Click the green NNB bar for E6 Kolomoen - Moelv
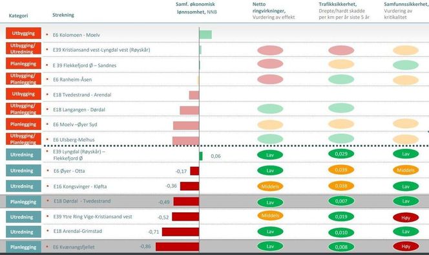429x255 pixels. (x=205, y=35)
